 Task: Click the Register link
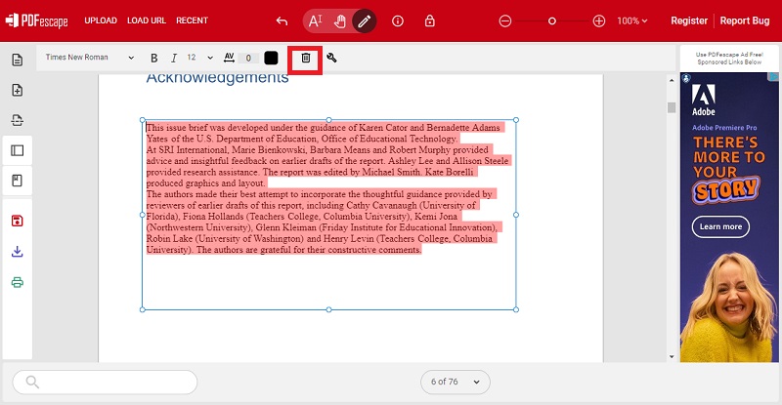click(x=689, y=20)
